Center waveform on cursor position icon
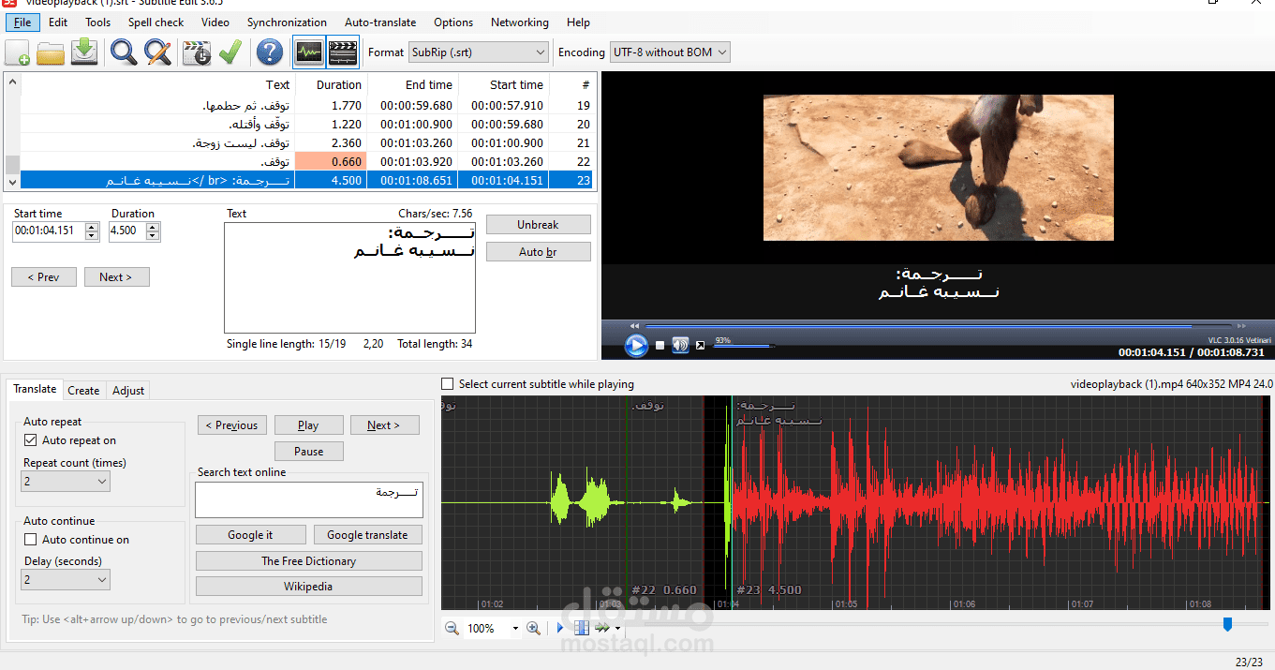 pyautogui.click(x=581, y=628)
